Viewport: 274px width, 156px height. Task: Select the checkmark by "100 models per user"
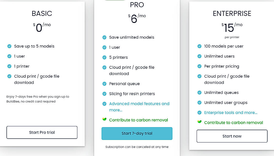pyautogui.click(x=199, y=46)
